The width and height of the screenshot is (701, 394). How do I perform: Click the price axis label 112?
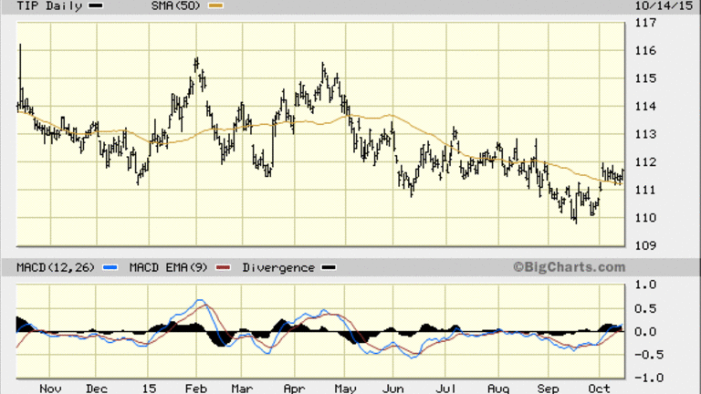tap(645, 162)
